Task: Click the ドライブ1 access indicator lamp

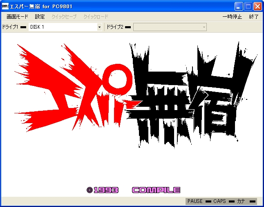Action: tap(23, 27)
